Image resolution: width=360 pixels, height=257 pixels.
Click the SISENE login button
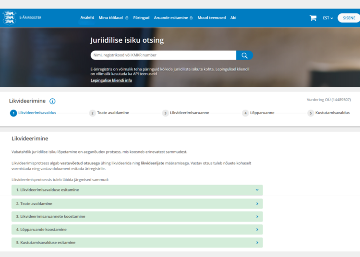click(349, 18)
